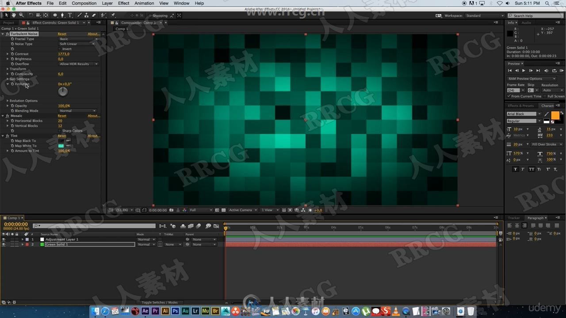Click the Loop option icon in Preview
The height and width of the screenshot is (318, 566).
point(554,71)
